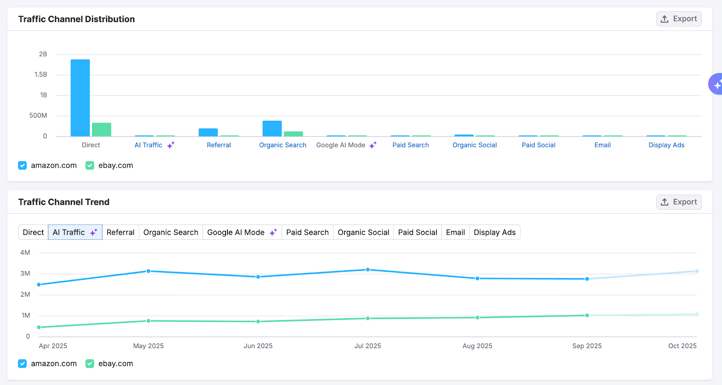Export the Traffic Channel Trend chart

(678, 202)
